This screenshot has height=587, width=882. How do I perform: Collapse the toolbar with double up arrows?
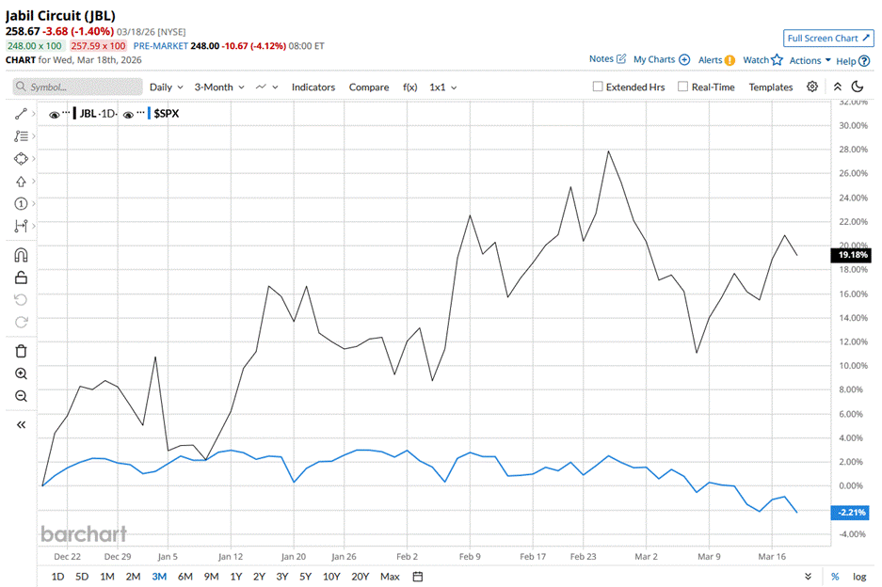(x=837, y=87)
